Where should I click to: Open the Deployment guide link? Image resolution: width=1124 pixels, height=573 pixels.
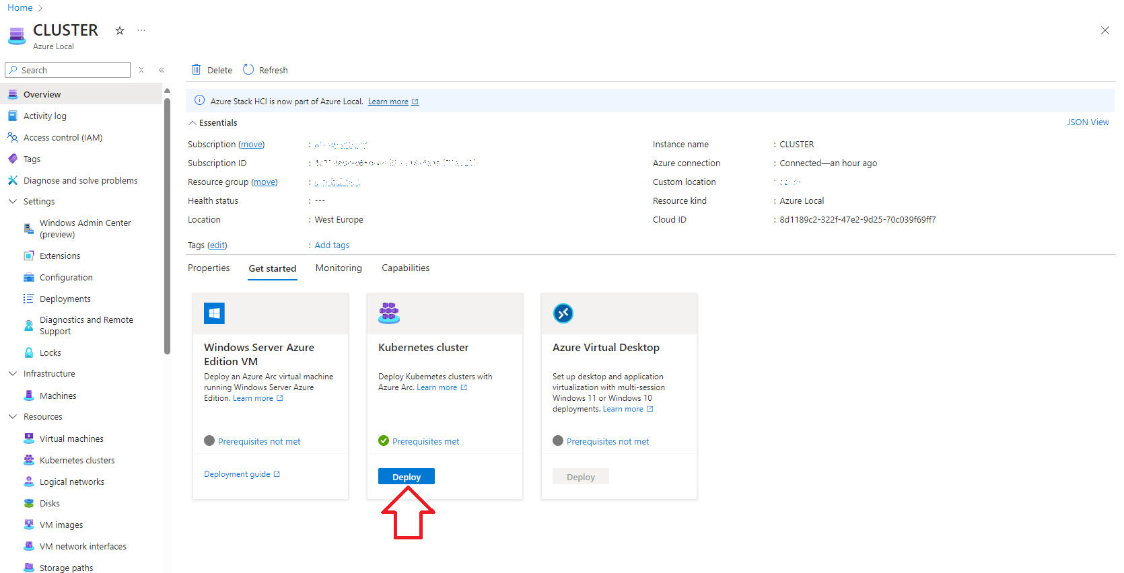click(x=242, y=474)
